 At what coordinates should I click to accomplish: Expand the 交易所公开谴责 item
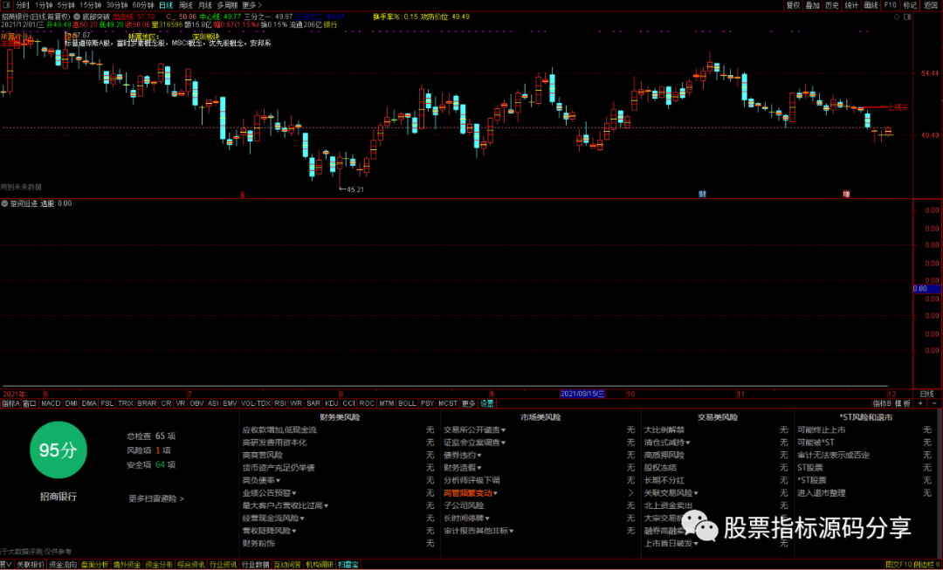(474, 430)
